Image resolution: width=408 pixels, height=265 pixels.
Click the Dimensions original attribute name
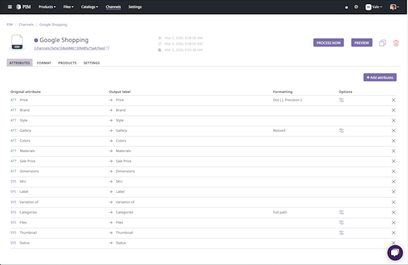(x=29, y=171)
